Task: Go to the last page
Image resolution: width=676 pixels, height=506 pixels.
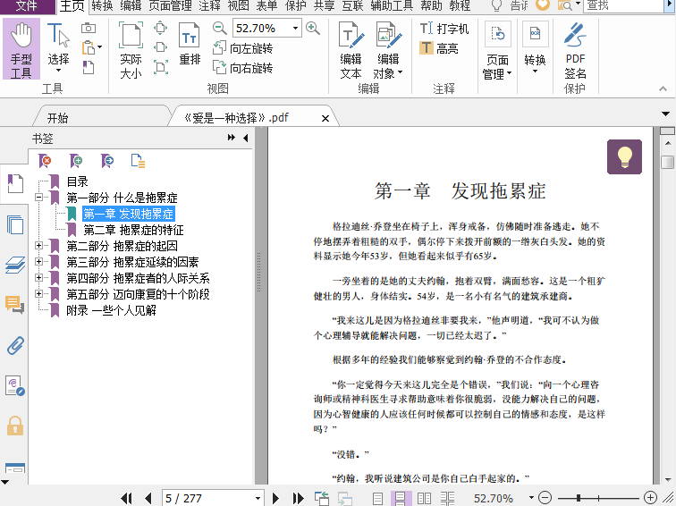Action: click(x=298, y=498)
